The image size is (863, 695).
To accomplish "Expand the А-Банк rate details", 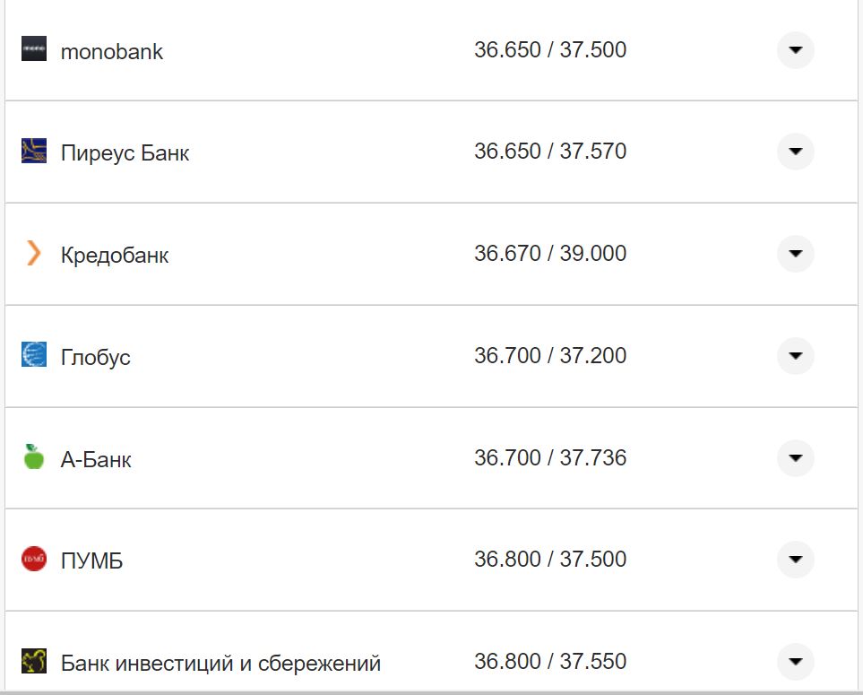I will point(795,458).
